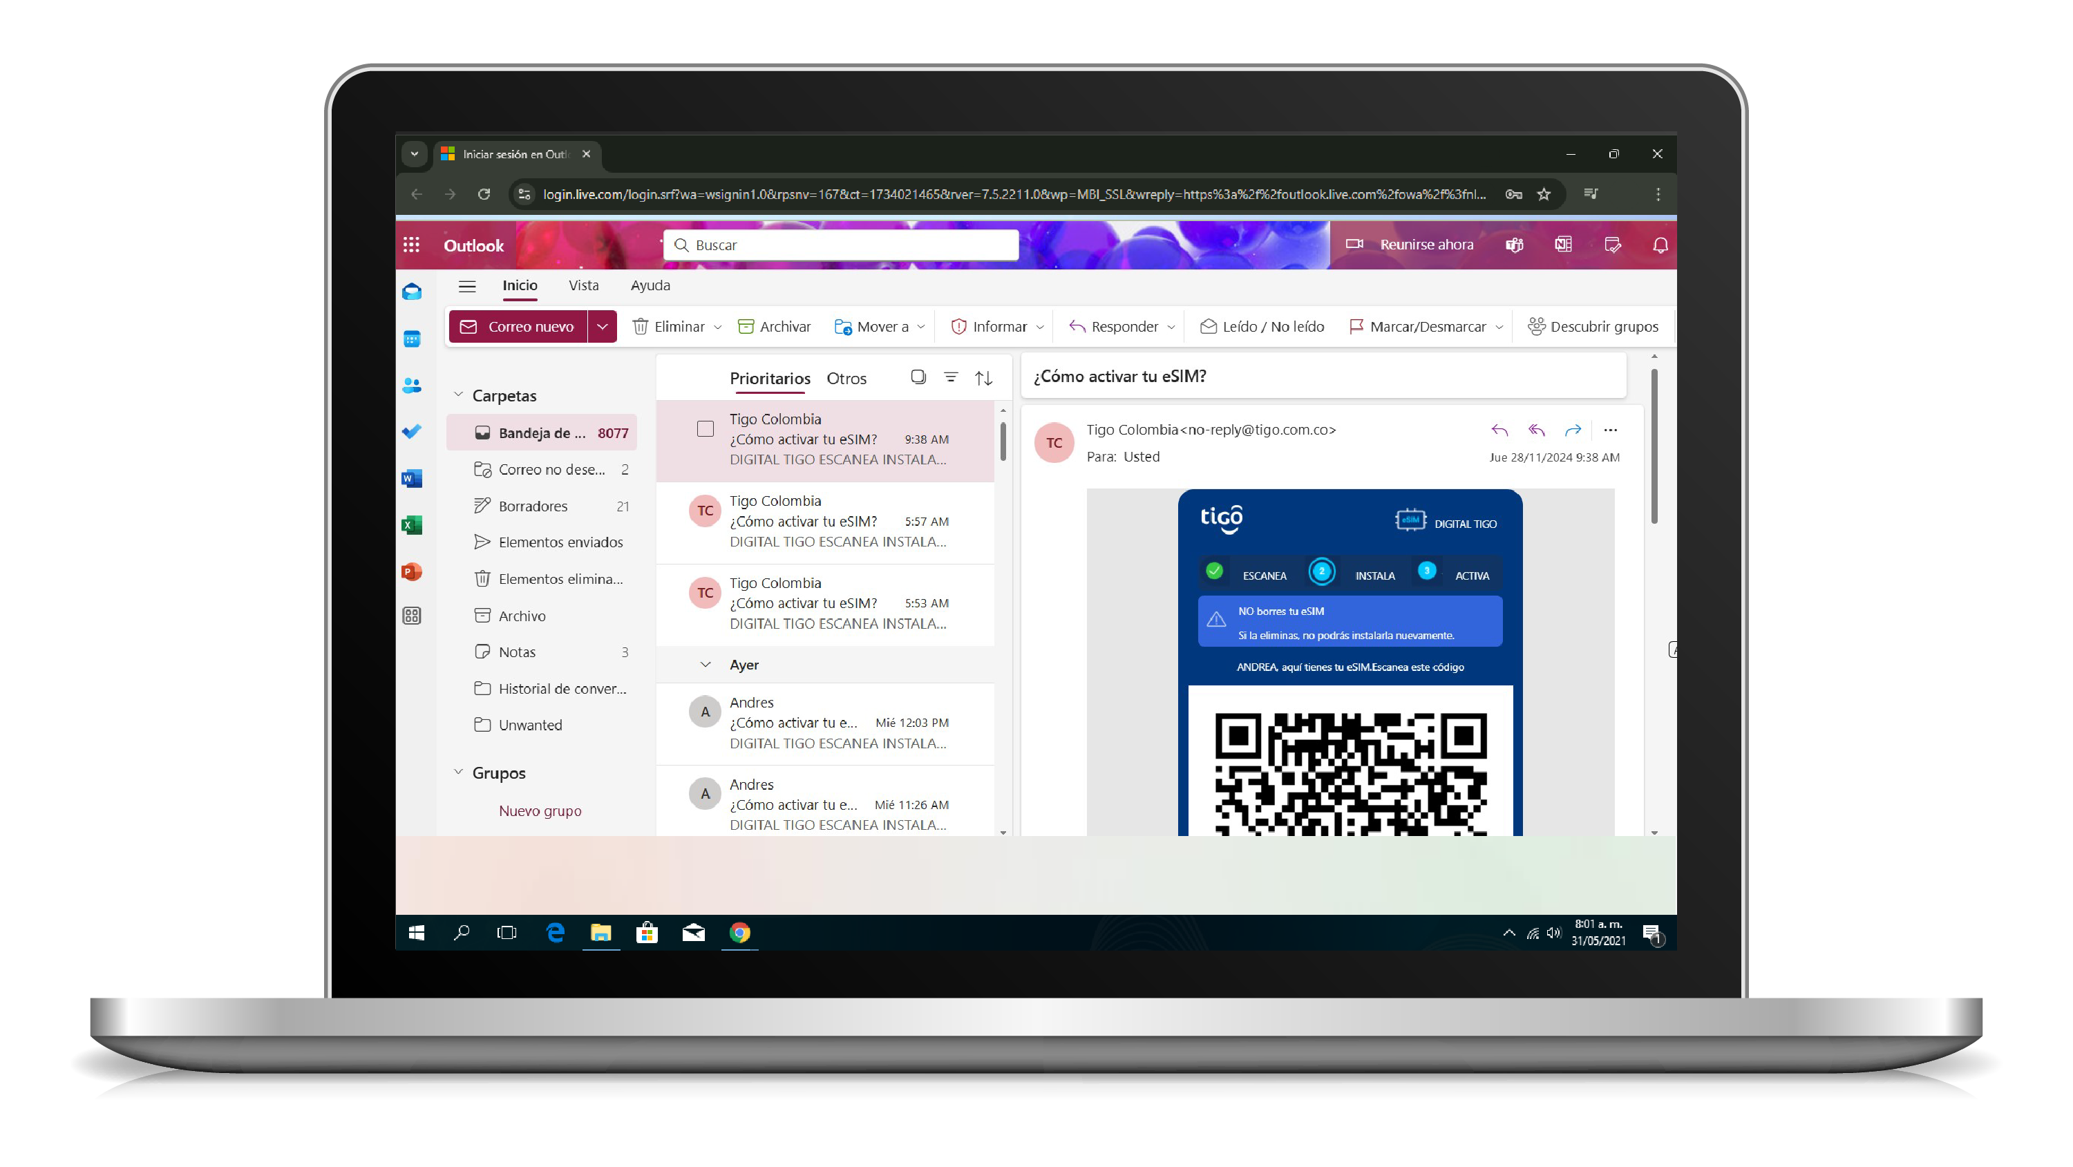Reply all arrow in reading pane
Viewport: 2073px width, 1167px height.
pyautogui.click(x=1536, y=430)
